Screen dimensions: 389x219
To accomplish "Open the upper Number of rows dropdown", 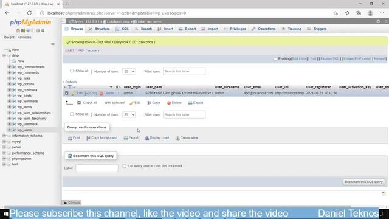I will point(129,72).
